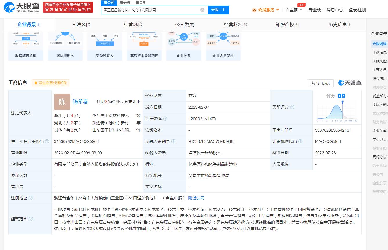
Task: Expand 河北 companies list with 等
Action: tap(139, 123)
